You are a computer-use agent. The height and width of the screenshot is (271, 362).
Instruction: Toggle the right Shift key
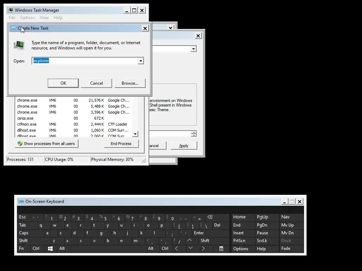coord(214,241)
